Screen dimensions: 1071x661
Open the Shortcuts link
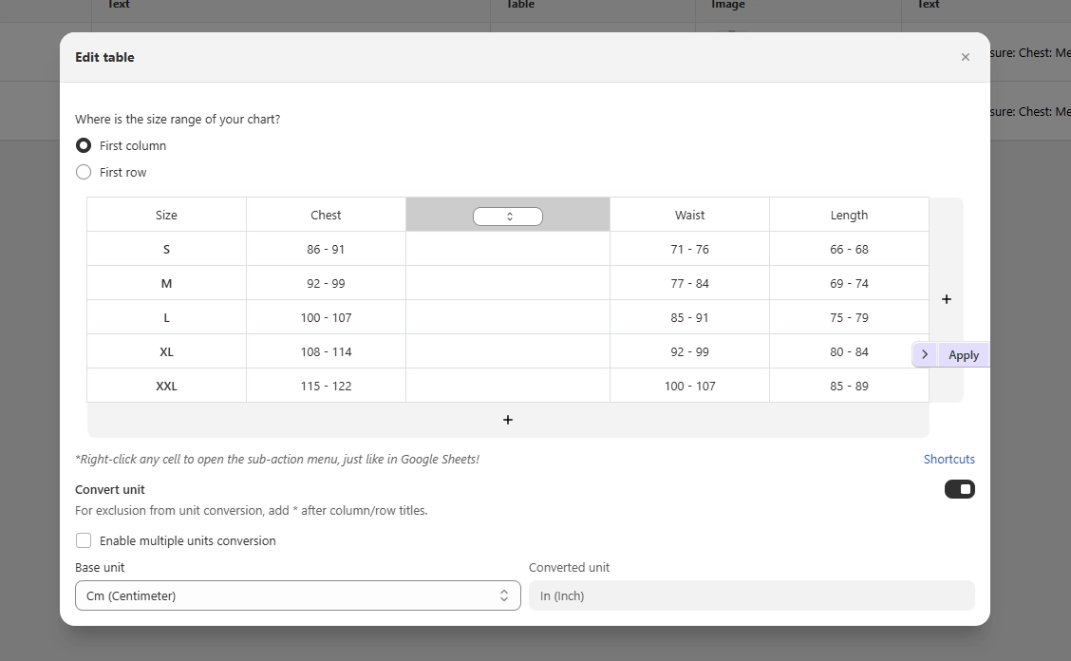point(949,460)
